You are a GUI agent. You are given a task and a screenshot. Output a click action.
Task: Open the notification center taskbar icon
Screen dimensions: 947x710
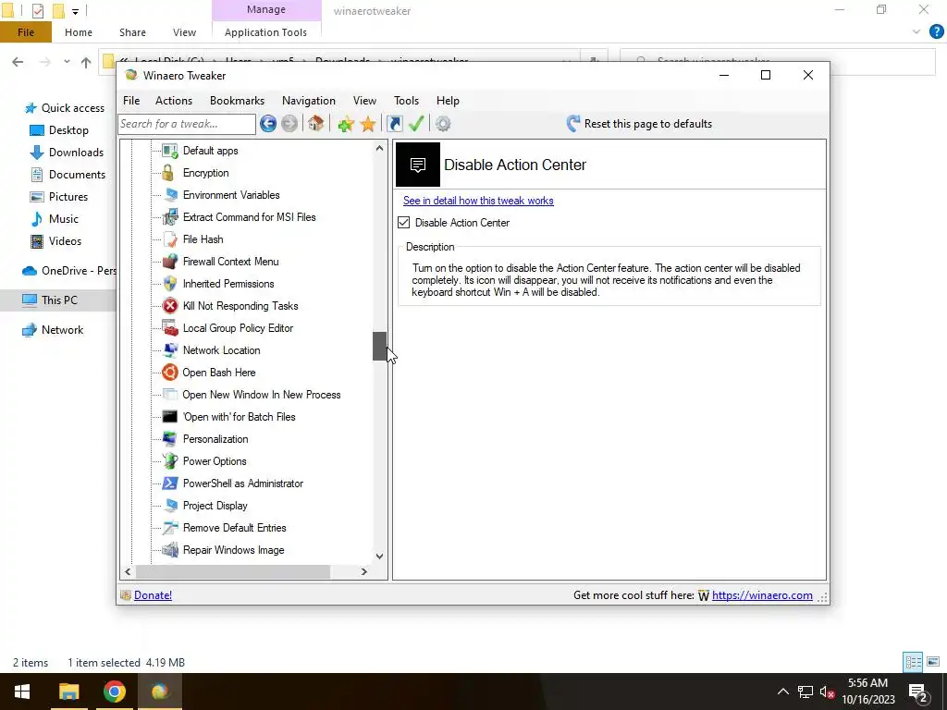[918, 692]
